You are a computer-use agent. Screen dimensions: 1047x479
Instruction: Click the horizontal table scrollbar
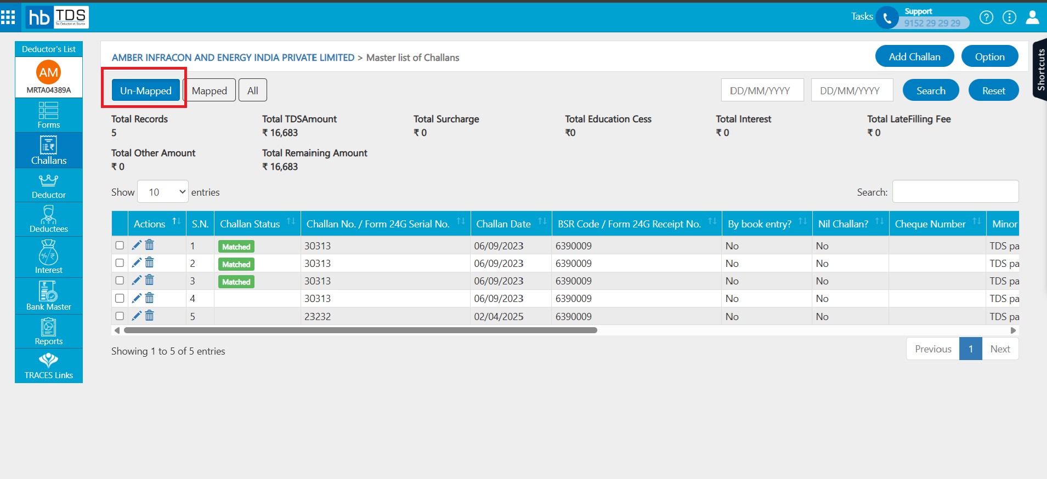coord(360,330)
